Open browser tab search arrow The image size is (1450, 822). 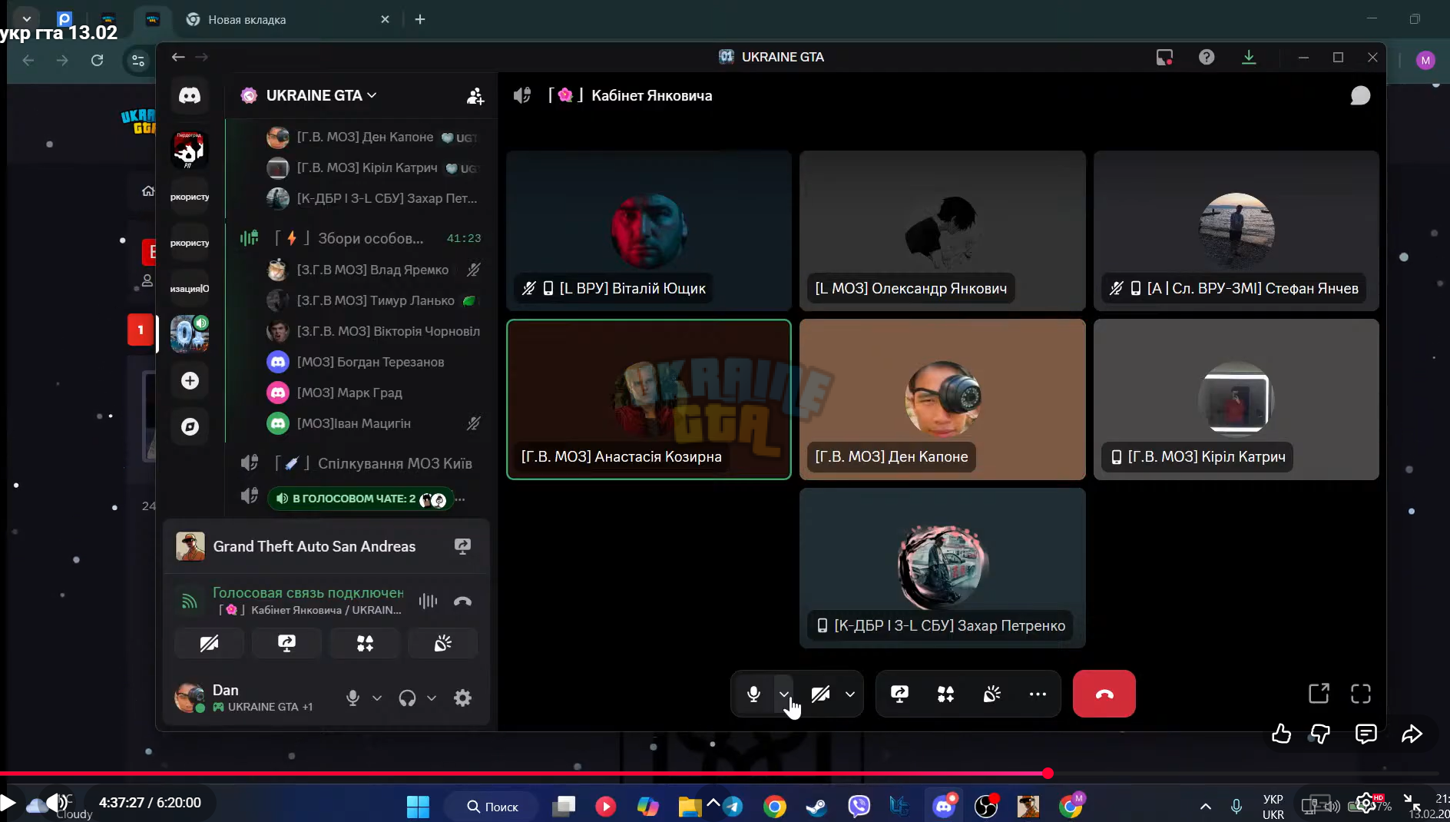click(x=26, y=18)
